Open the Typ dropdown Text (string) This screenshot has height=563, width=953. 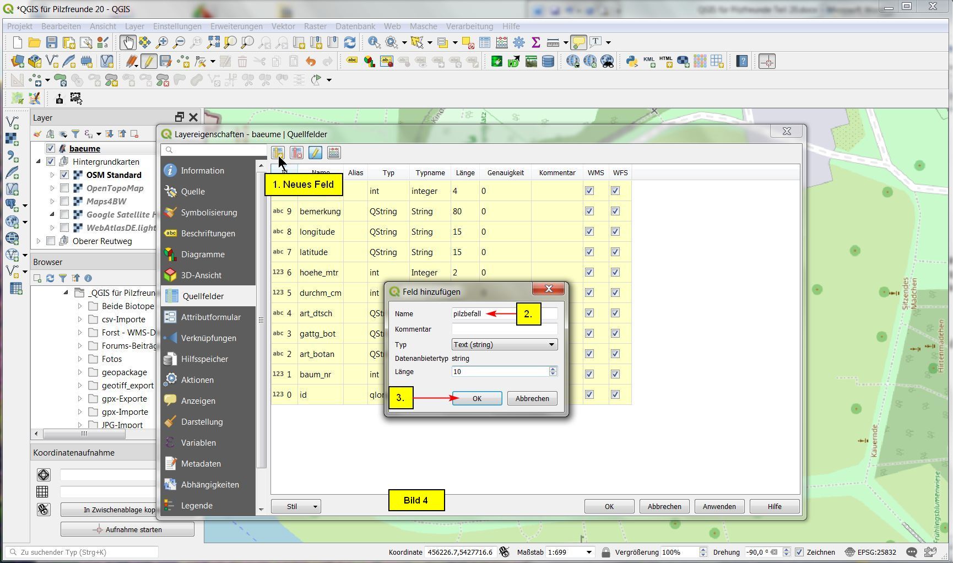[x=504, y=345]
